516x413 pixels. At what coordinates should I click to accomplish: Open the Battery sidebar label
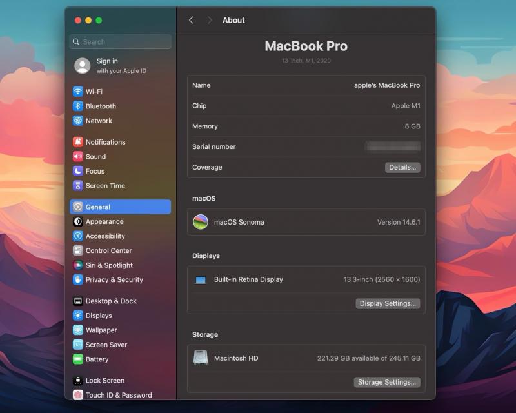[x=97, y=359]
